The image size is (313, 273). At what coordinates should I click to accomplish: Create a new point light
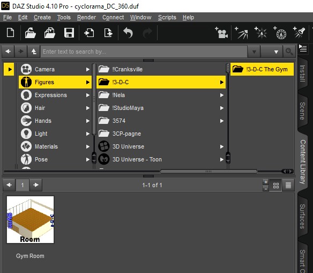[260, 33]
